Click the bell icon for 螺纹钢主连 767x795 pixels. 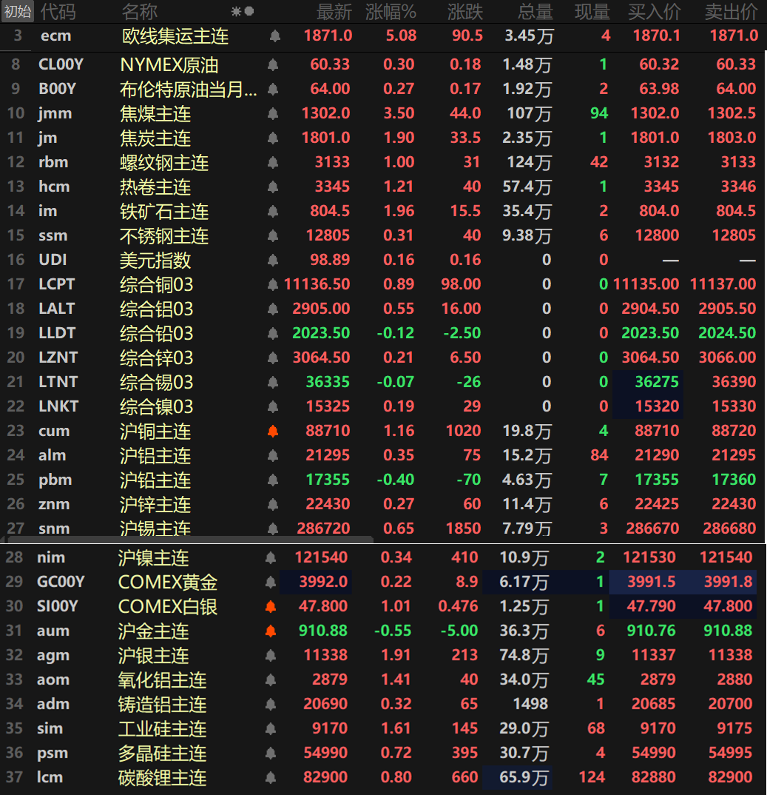click(x=272, y=163)
